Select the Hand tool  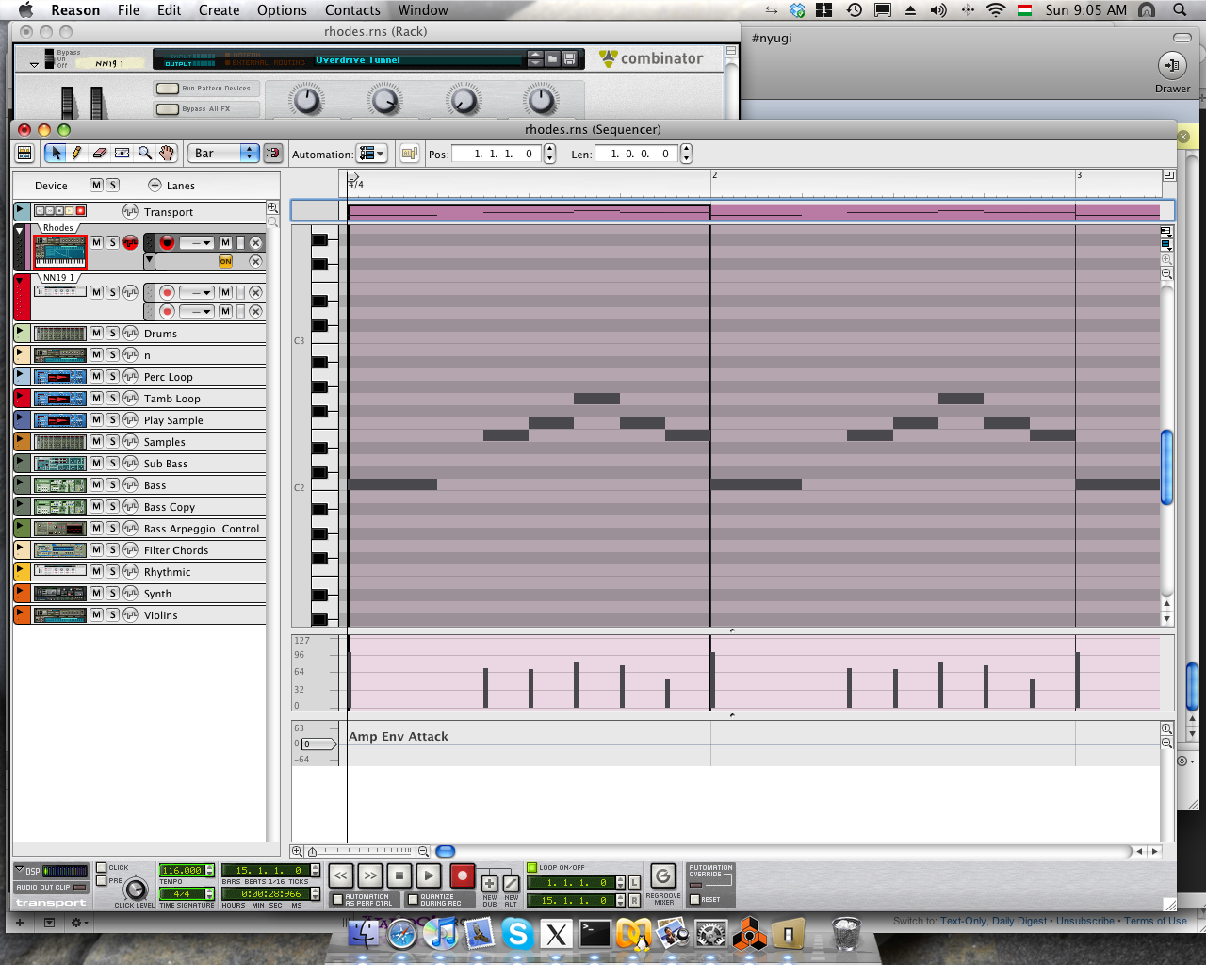(167, 153)
